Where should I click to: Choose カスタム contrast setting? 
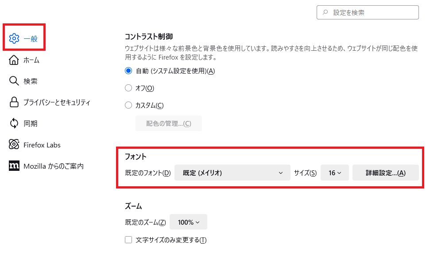click(x=128, y=105)
